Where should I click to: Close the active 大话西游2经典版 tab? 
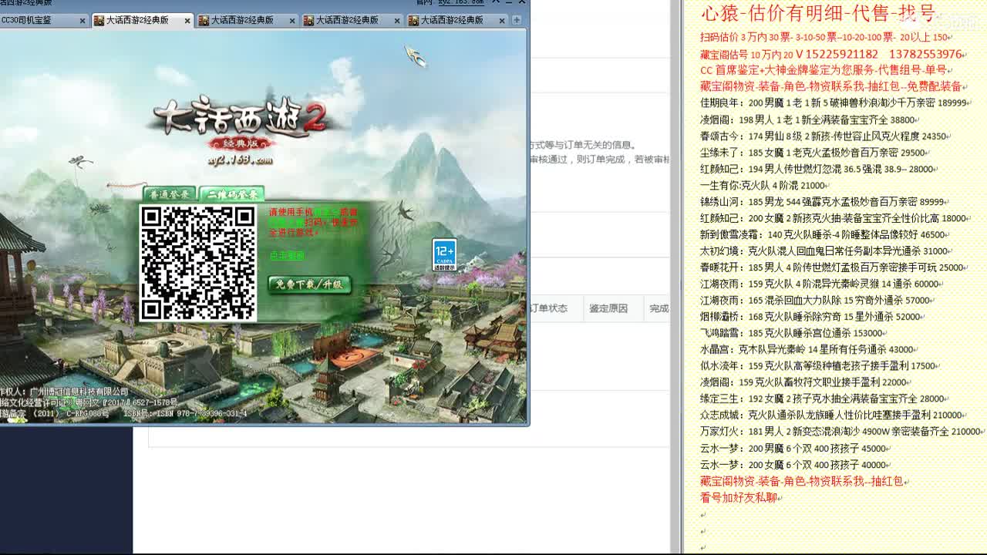[187, 21]
